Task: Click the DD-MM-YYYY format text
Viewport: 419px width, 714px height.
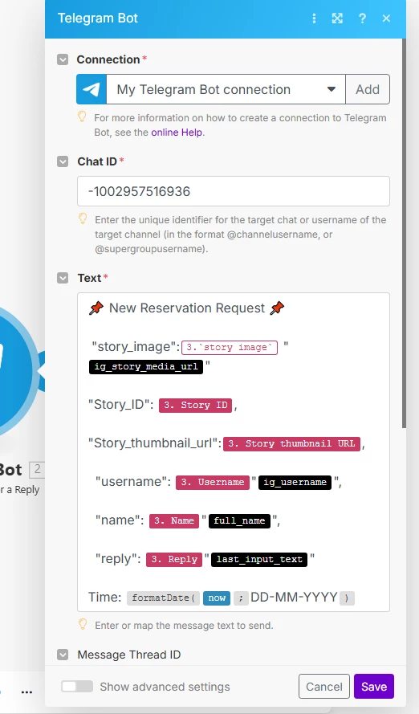Action: (294, 598)
